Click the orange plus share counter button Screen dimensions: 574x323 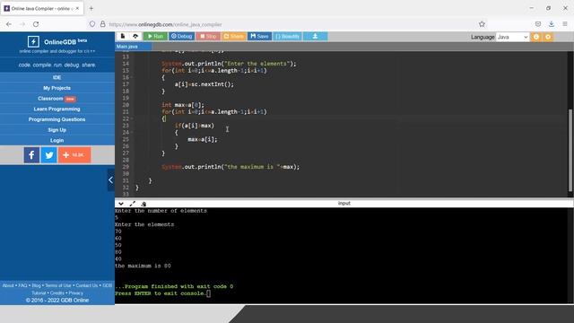[x=74, y=155]
